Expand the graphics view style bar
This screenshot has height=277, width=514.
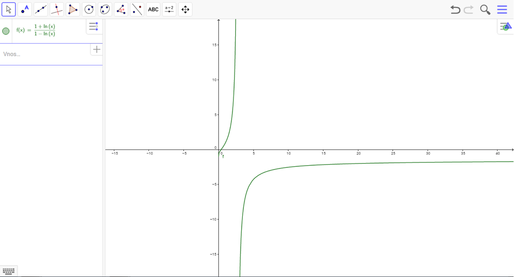point(505,26)
